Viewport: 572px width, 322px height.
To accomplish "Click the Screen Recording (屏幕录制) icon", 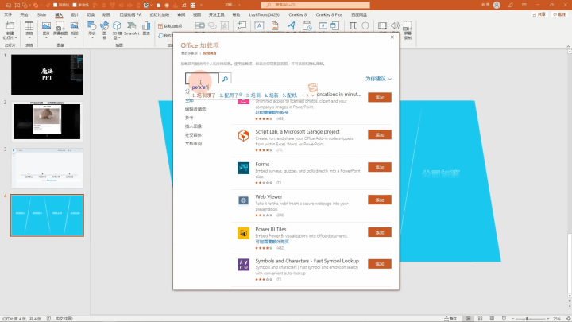I will (x=408, y=27).
